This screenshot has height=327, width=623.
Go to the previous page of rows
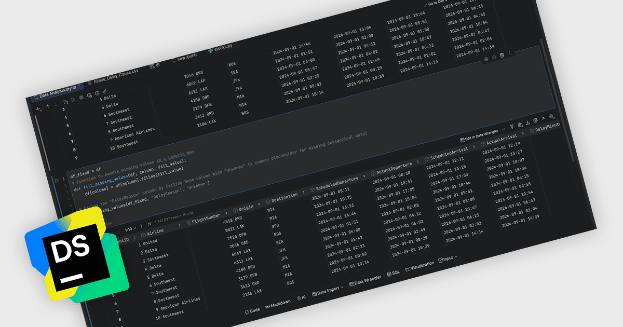point(119,231)
